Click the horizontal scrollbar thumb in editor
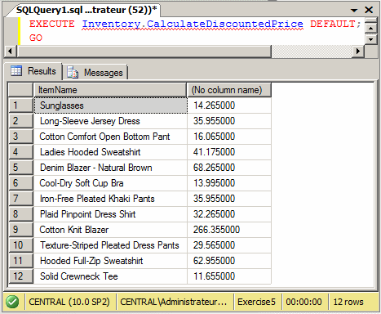 click(144, 51)
